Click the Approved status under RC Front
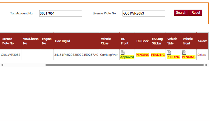 (127, 57)
